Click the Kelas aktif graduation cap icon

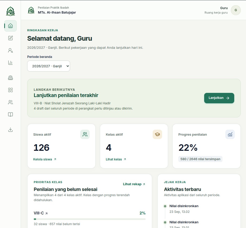tap(157, 134)
